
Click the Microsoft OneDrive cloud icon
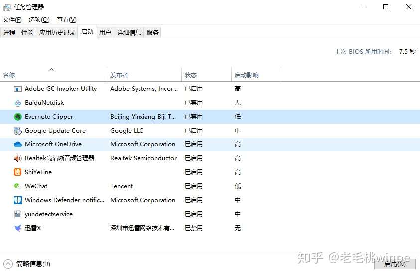(17, 144)
